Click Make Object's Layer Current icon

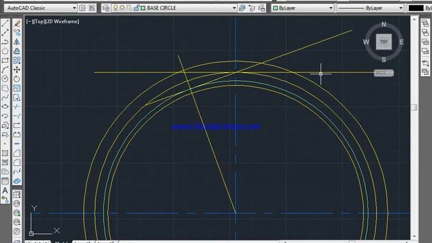(x=242, y=8)
